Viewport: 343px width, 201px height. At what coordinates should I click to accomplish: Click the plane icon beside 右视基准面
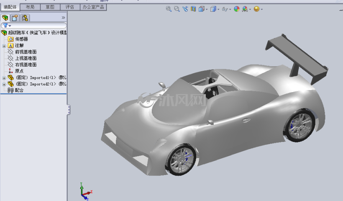click(x=10, y=64)
